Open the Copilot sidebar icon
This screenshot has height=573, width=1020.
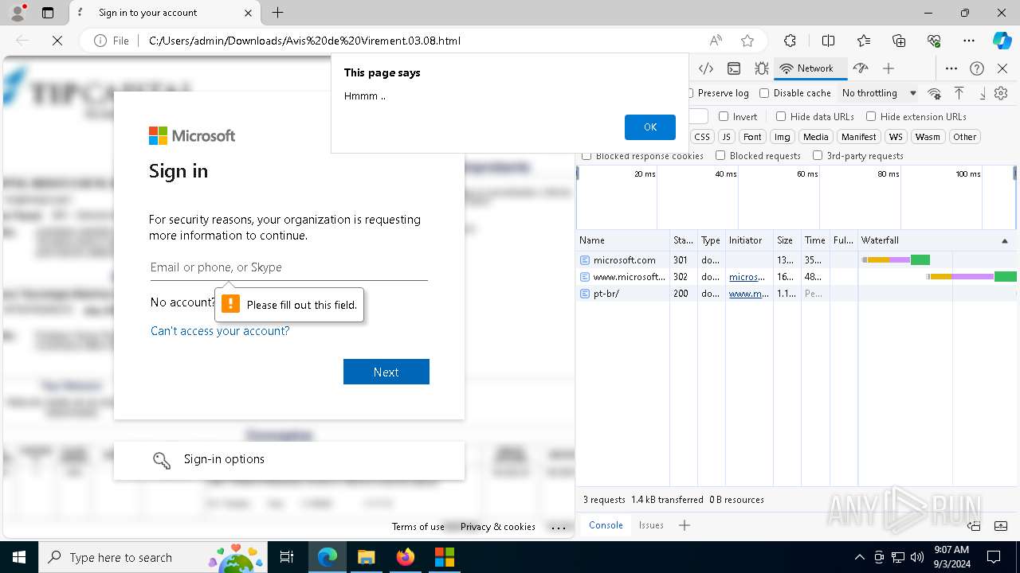tap(1002, 41)
